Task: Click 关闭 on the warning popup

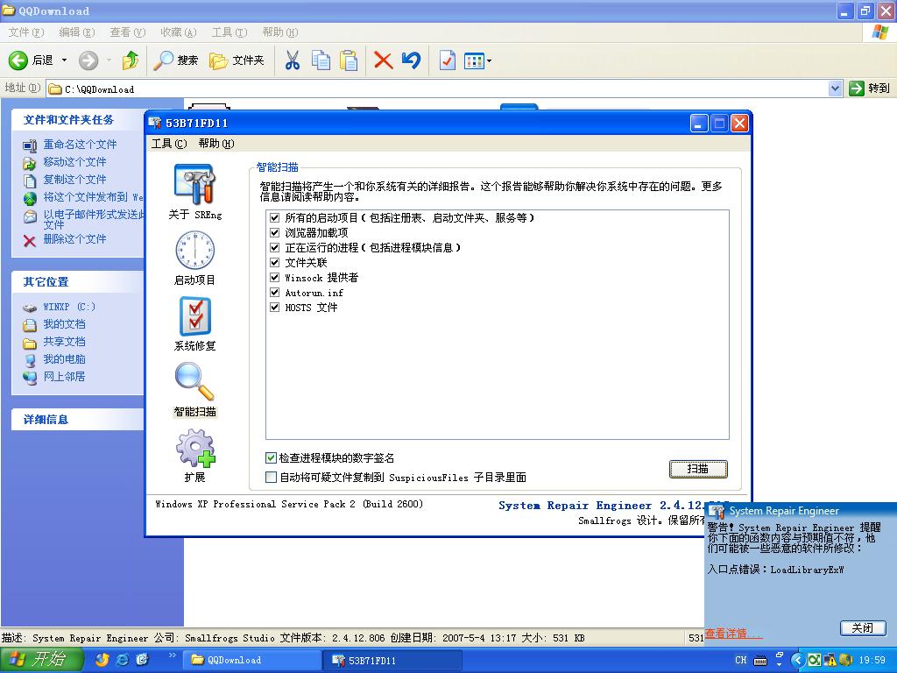Action: tap(862, 627)
